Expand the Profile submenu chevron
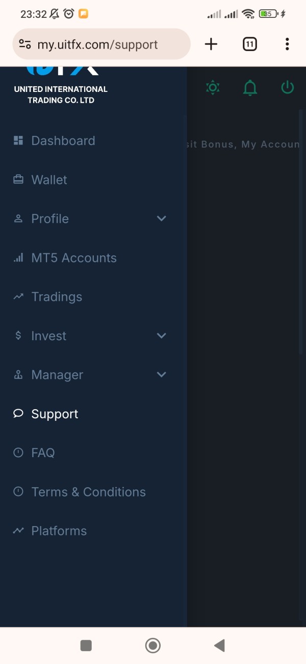 162,219
